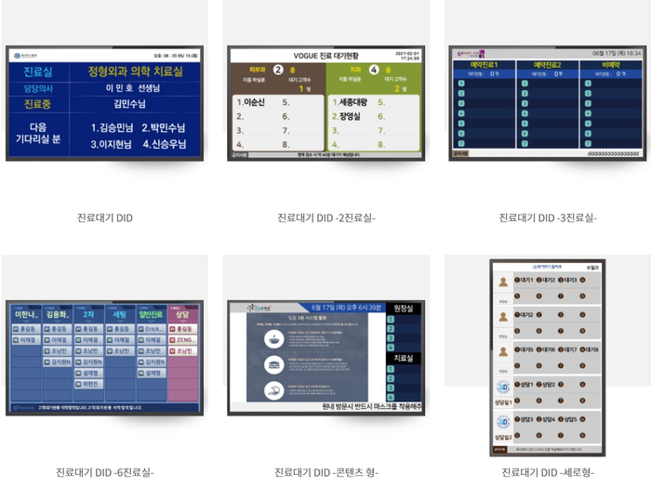
Task: Open the 진료대기 DID -세로형- caption link
Action: pos(547,472)
